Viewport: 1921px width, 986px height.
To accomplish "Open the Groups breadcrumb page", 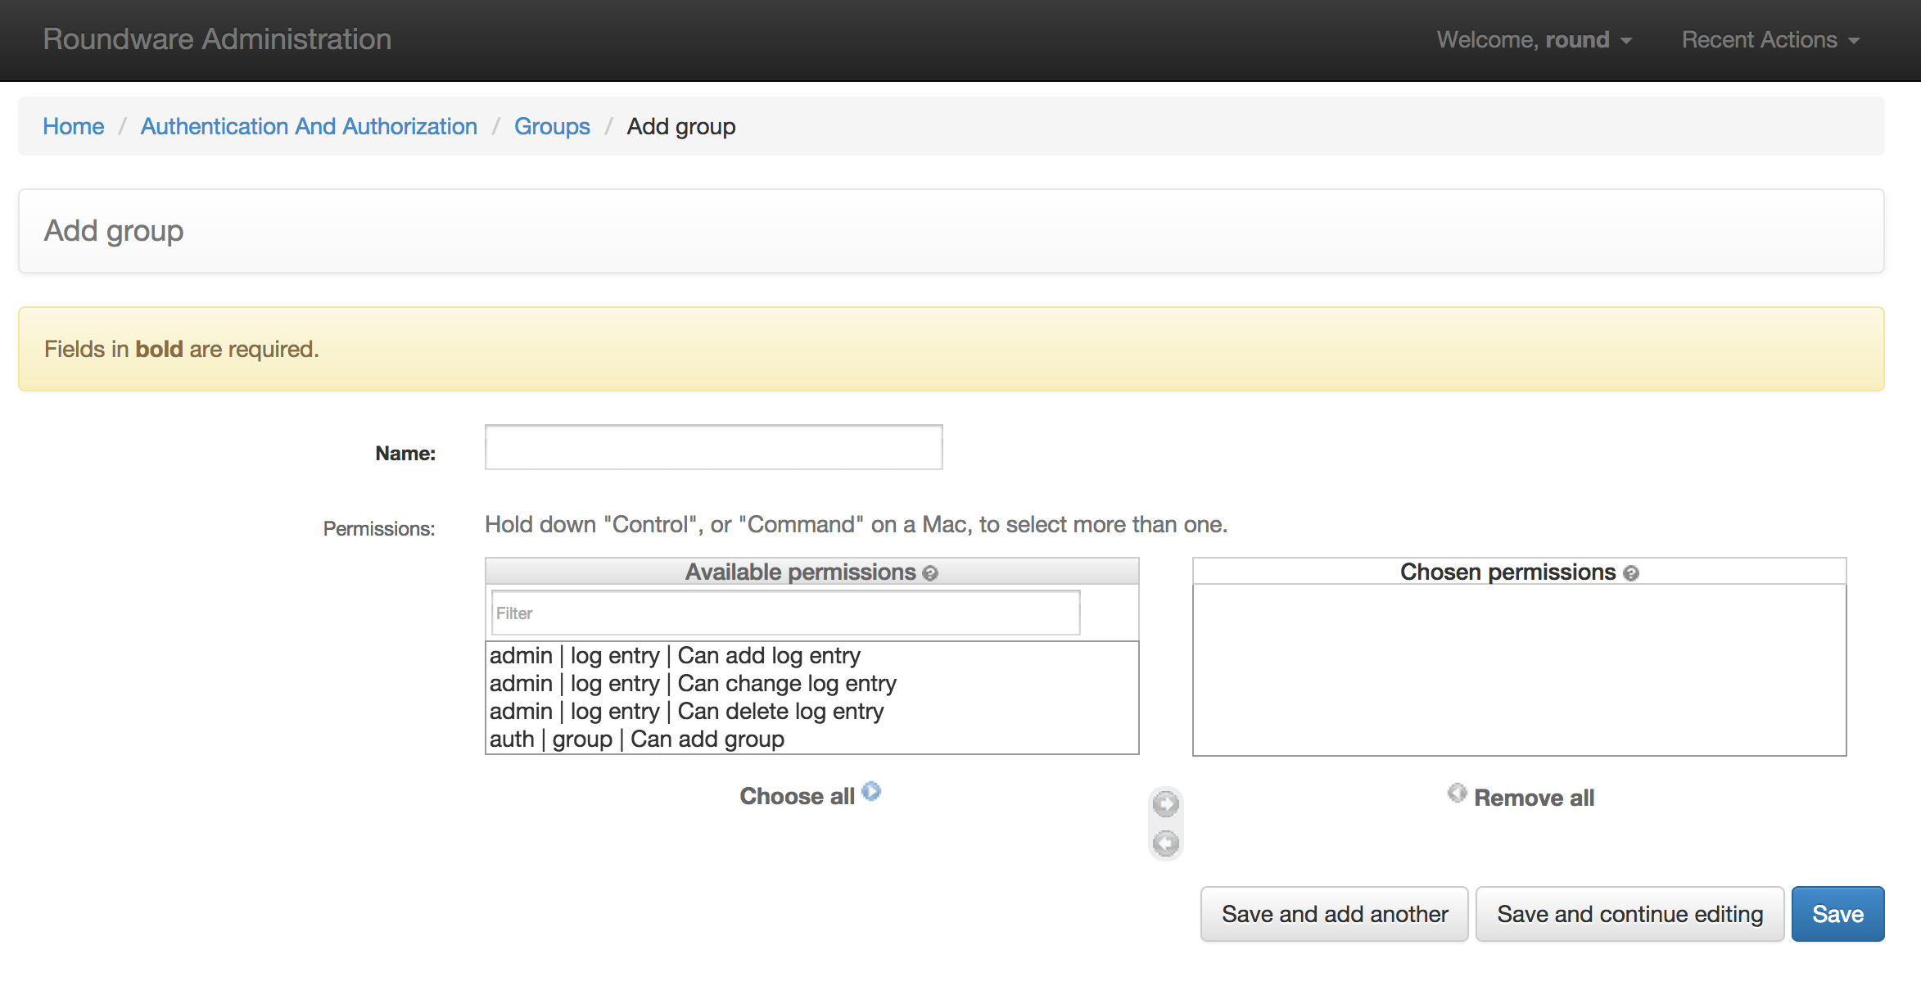I will [x=552, y=124].
